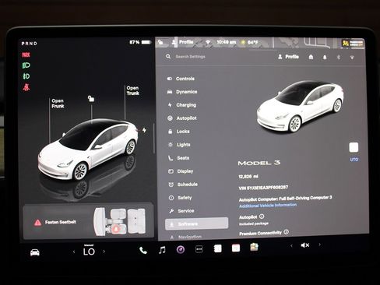Tap the airbag status icon at top right
This screenshot has width=380, height=285.
[x=353, y=43]
